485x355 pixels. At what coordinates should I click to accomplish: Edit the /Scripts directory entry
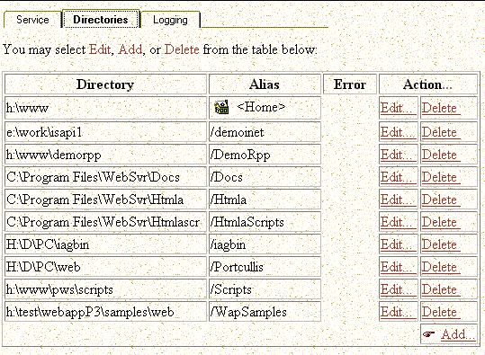click(398, 289)
